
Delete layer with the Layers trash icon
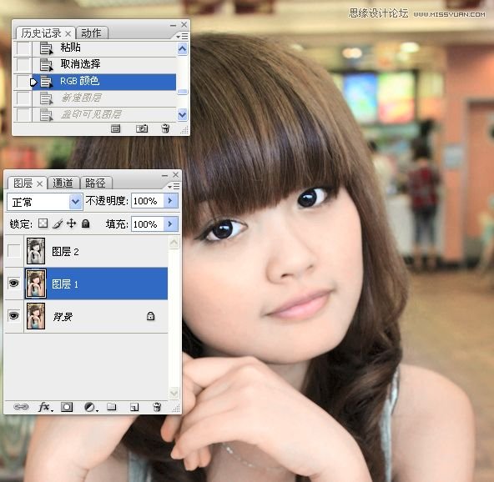click(x=157, y=407)
